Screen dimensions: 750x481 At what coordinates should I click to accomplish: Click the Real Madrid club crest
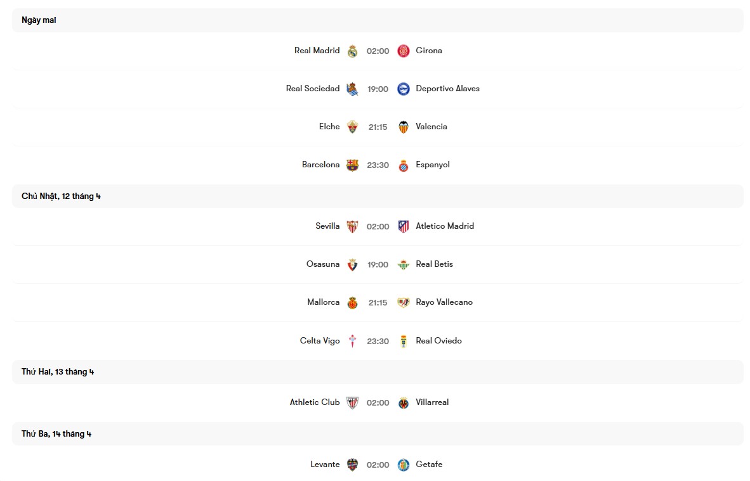352,51
